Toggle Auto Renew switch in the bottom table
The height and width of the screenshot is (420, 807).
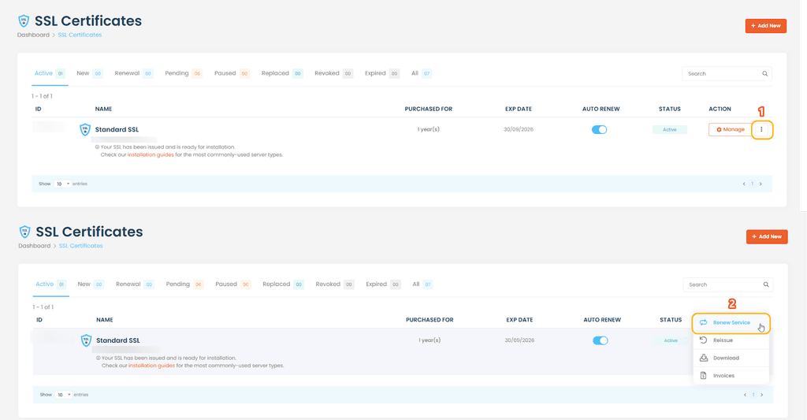[x=600, y=340]
